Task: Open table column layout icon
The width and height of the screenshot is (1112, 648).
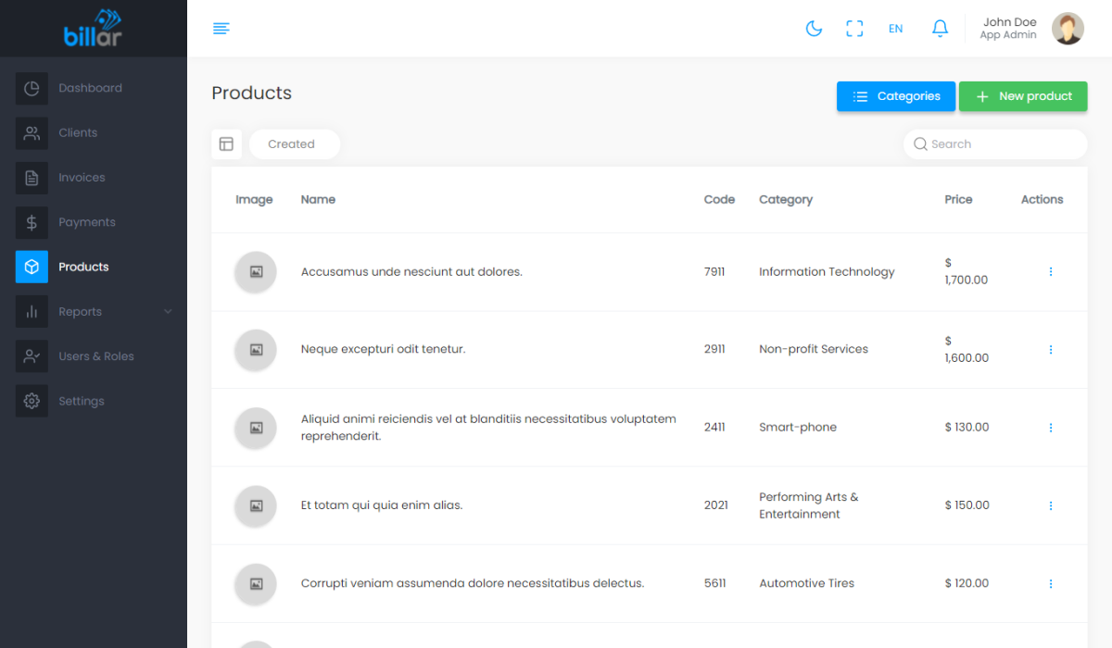Action: point(226,144)
